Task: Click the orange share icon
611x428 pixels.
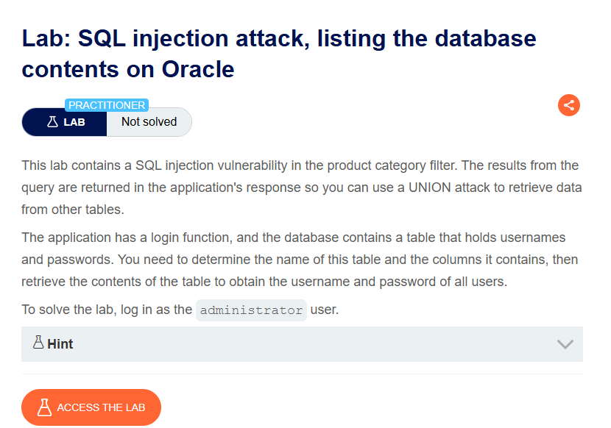Action: point(568,105)
